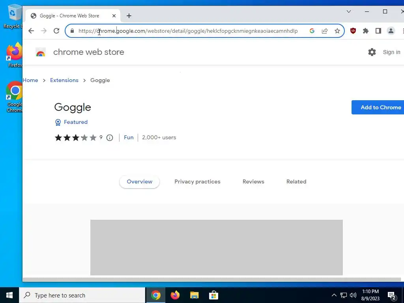Click the volume speaker icon
The width and height of the screenshot is (404, 303).
coord(353,295)
